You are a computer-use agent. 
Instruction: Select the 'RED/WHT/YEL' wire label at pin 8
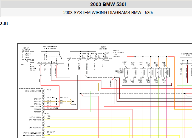(53, 108)
